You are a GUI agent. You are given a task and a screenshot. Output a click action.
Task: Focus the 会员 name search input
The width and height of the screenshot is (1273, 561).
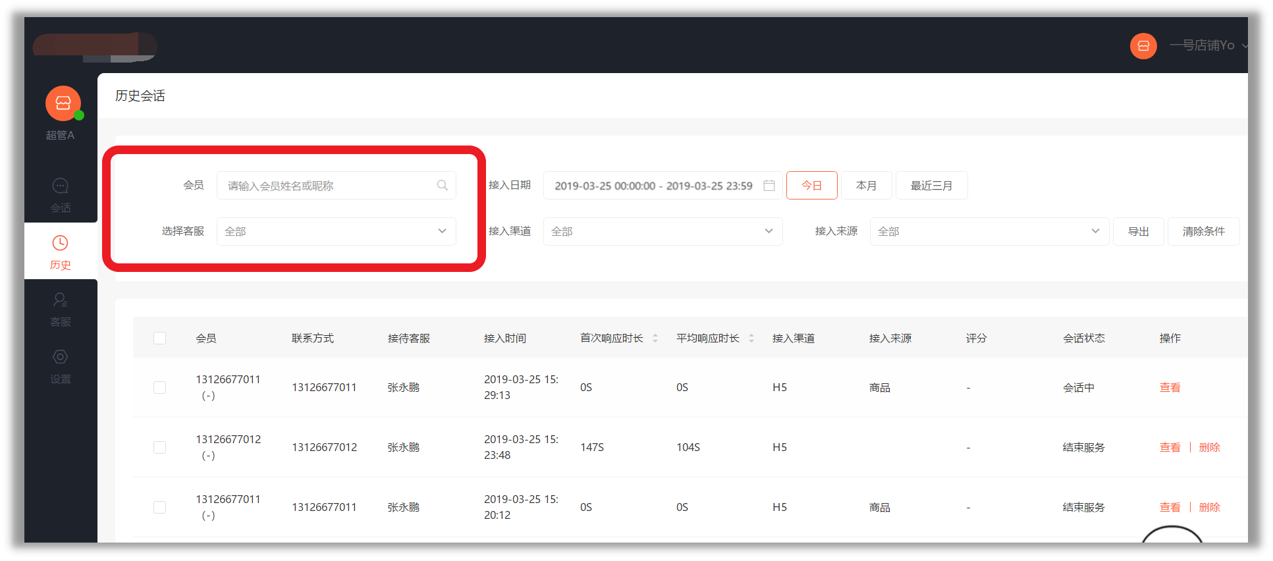click(326, 186)
